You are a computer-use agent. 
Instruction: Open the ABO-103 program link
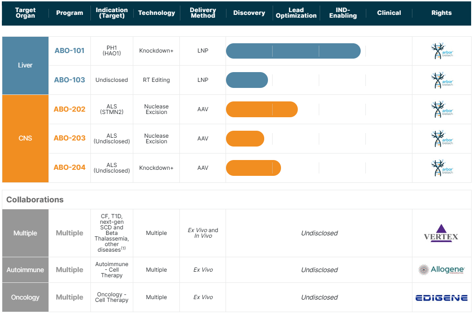click(69, 80)
